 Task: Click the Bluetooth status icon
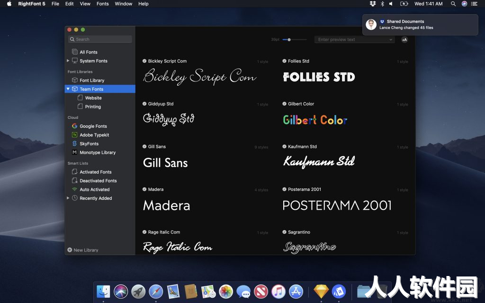382,4
